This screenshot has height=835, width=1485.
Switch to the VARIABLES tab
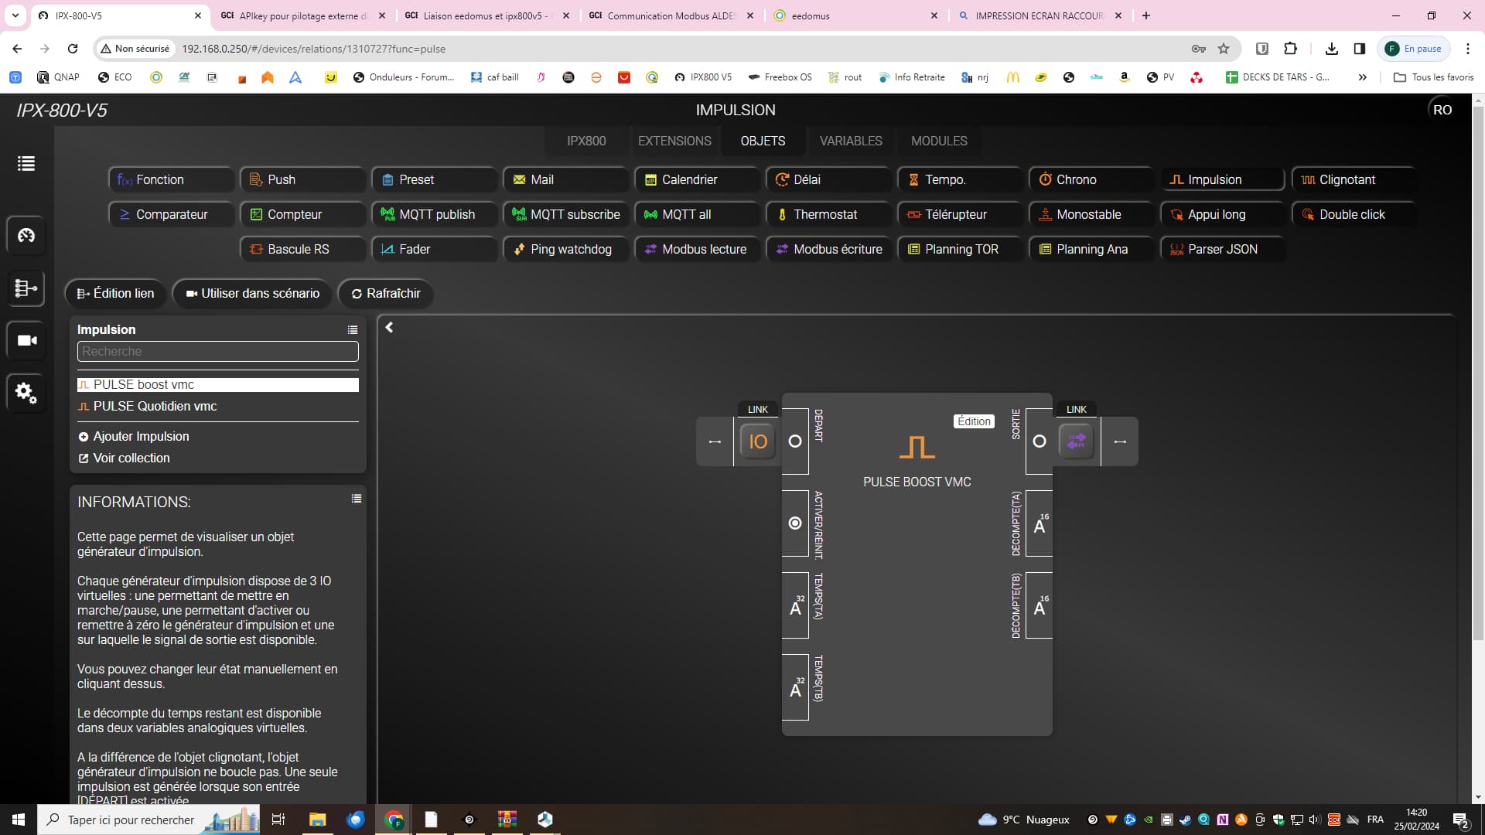851,141
